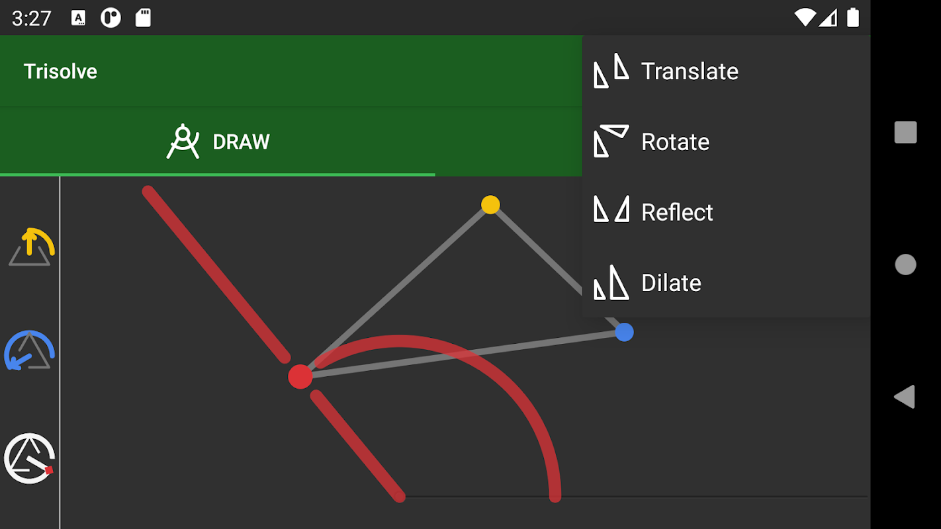Image resolution: width=941 pixels, height=529 pixels.
Task: Tap the two-triangle Translate icon
Action: (611, 71)
